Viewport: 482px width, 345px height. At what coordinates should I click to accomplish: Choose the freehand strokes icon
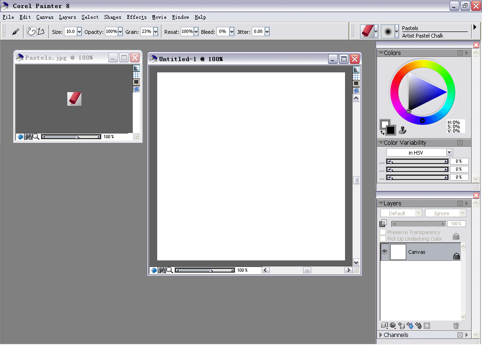point(32,31)
